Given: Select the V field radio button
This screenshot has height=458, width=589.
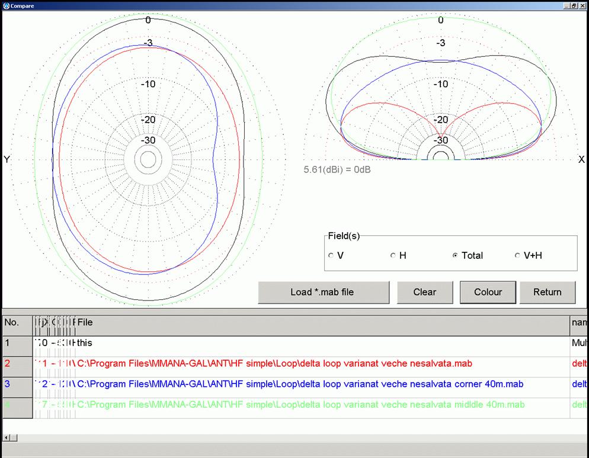Looking at the screenshot, I should pos(331,255).
